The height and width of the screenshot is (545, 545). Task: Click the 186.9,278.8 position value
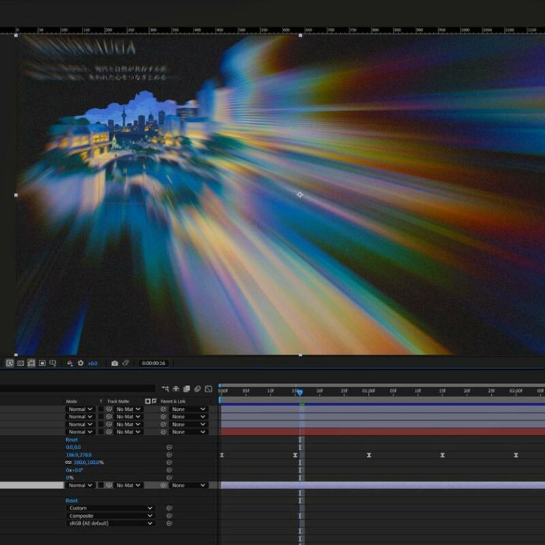tap(79, 454)
